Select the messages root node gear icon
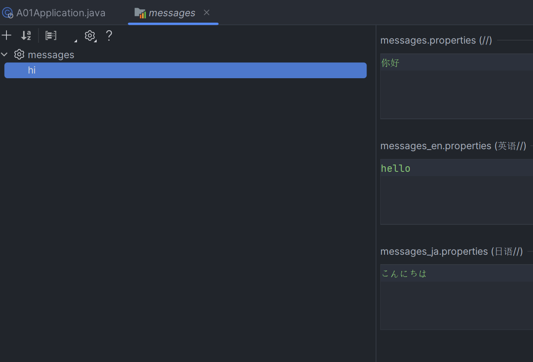This screenshot has width=533, height=362. pyautogui.click(x=19, y=55)
